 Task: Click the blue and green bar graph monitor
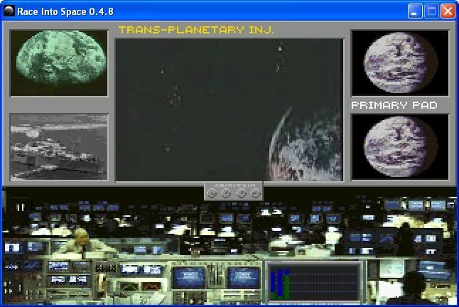pyautogui.click(x=314, y=282)
